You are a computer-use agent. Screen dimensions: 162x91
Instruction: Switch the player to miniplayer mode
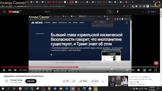point(144,70)
